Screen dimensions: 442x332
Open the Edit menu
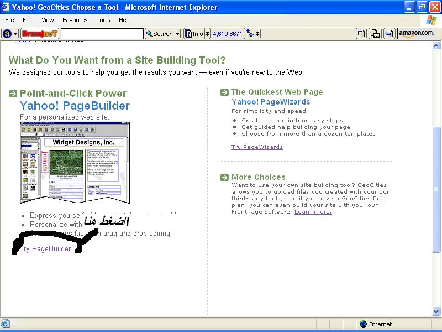(28, 20)
